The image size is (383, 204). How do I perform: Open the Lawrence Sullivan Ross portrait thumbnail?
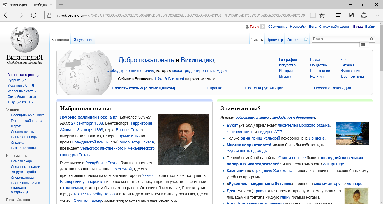tap(184, 140)
